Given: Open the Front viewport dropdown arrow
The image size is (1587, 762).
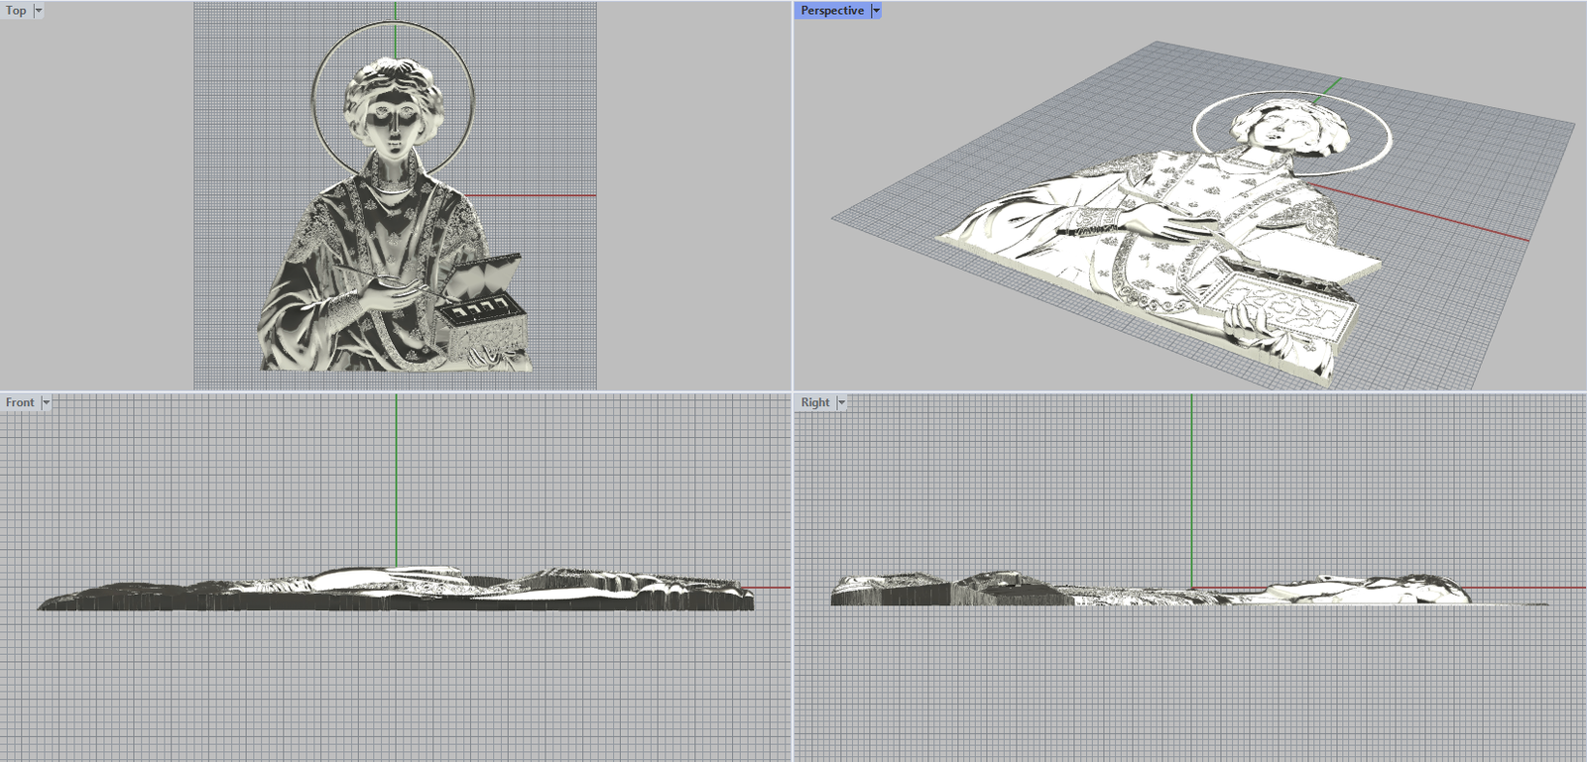Looking at the screenshot, I should tap(46, 402).
